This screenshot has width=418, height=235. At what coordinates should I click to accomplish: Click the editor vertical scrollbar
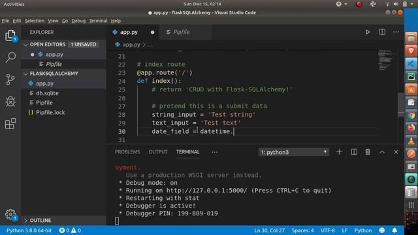click(400, 104)
